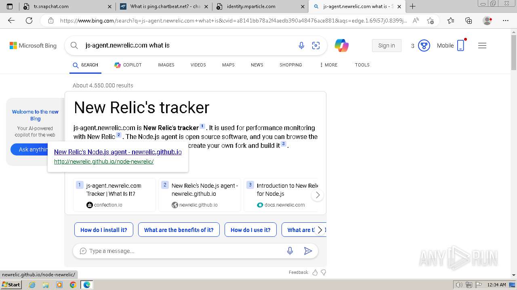
Task: Click the 'How do I use it?' suggestion
Action: point(250,230)
